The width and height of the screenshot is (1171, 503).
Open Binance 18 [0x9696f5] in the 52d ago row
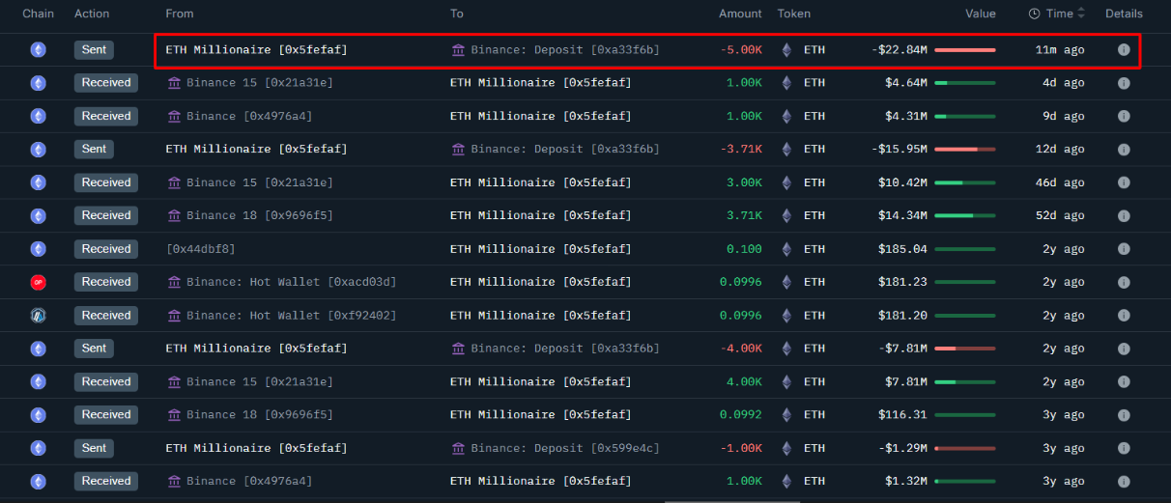[x=260, y=215]
